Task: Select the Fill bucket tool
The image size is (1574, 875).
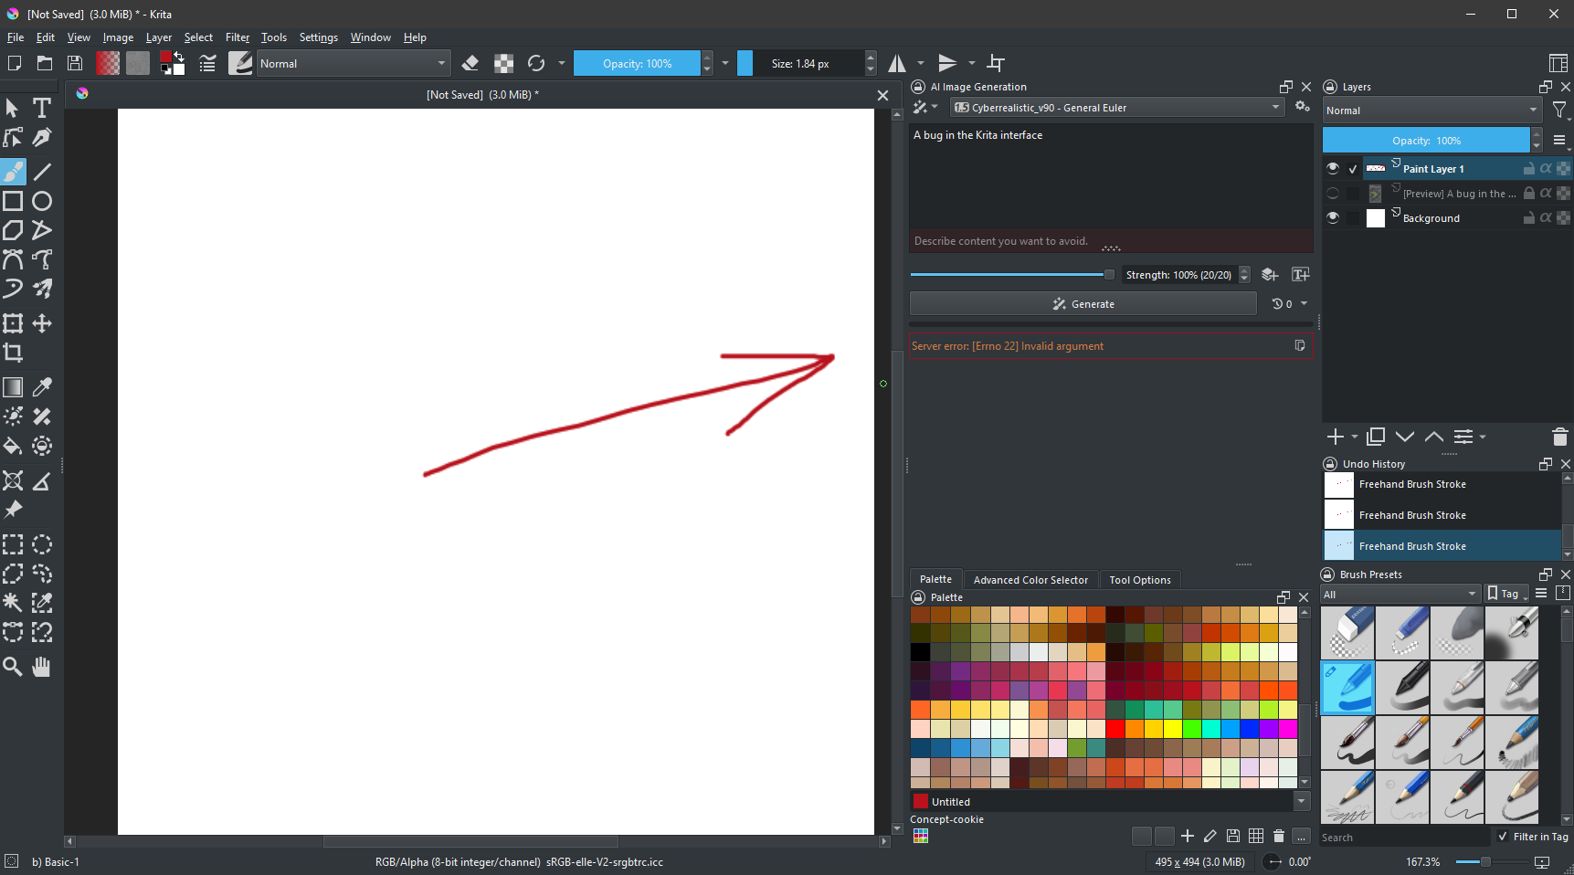Action: coord(13,446)
